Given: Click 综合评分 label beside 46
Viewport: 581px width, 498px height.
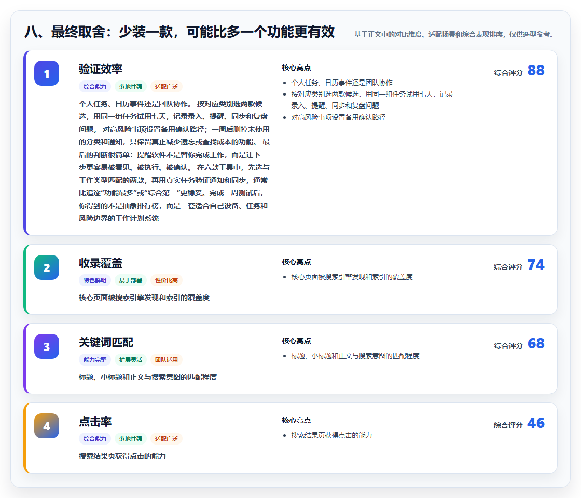Looking at the screenshot, I should click(508, 425).
